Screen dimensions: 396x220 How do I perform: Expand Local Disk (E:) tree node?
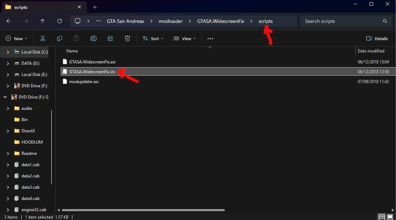(8, 75)
